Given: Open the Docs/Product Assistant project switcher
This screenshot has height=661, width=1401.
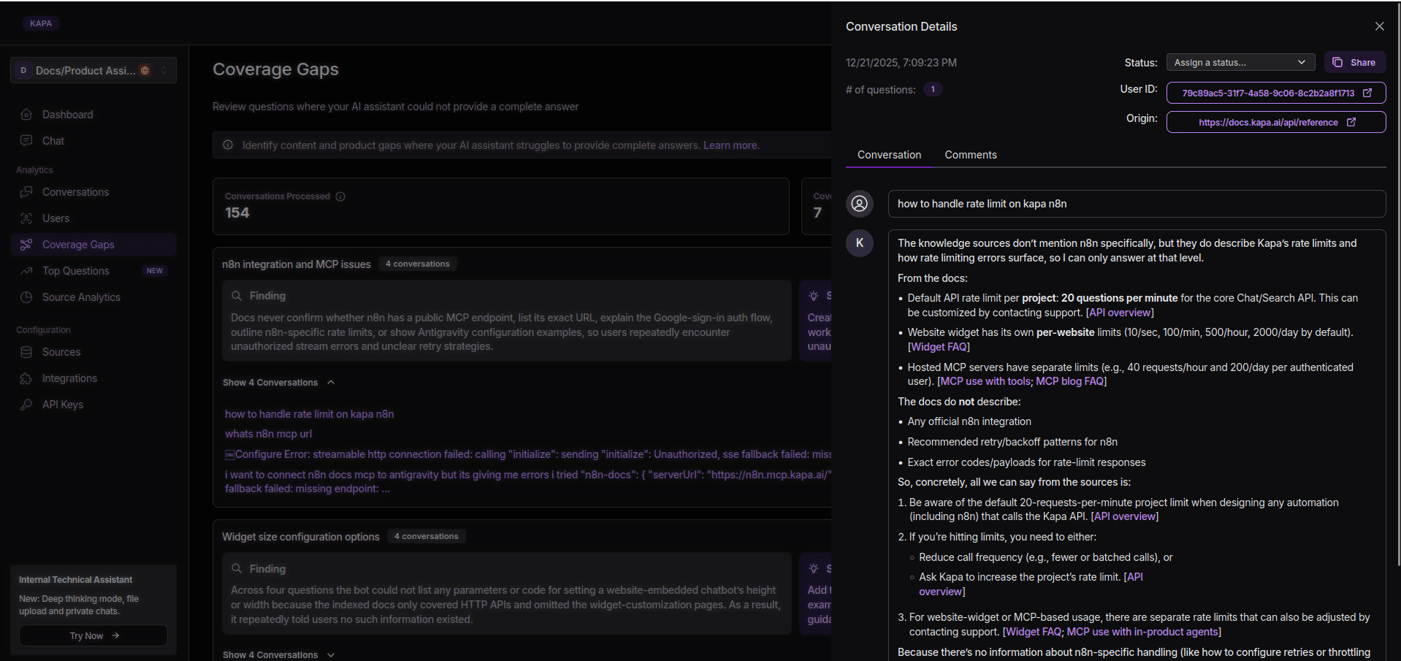Looking at the screenshot, I should tap(93, 70).
